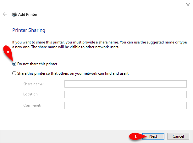Click the Location label
The height and width of the screenshot is (143, 193).
pos(31,94)
